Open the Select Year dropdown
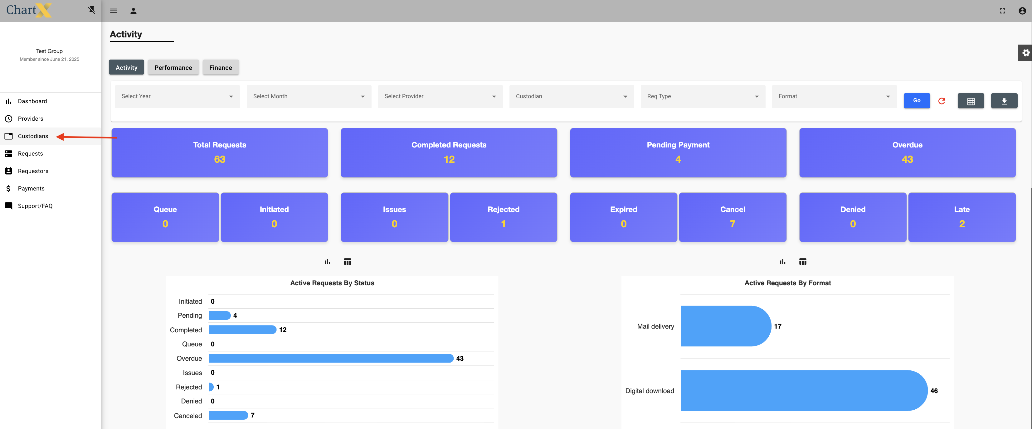1032x429 pixels. (177, 96)
